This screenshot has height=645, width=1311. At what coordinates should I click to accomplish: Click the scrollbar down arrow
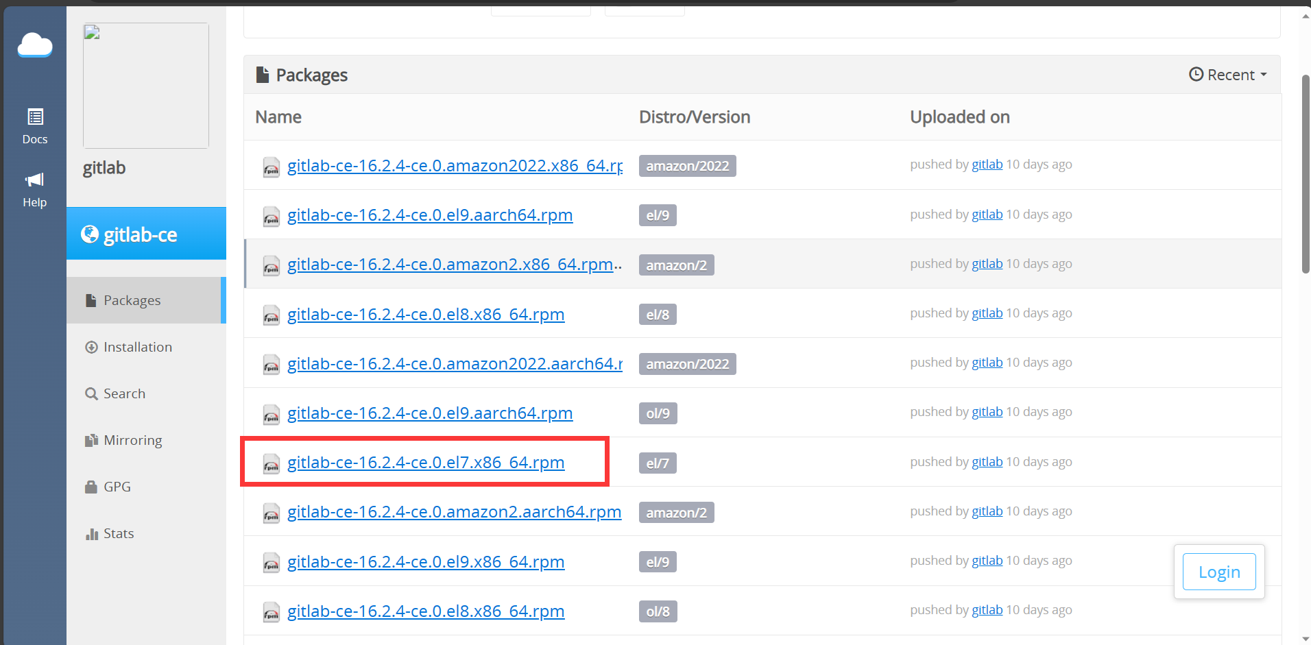click(x=1306, y=639)
